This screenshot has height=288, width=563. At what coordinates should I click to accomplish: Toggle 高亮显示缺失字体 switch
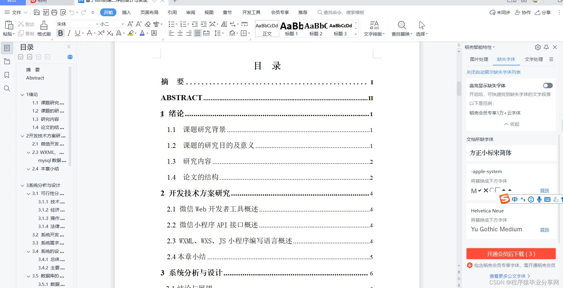point(548,85)
